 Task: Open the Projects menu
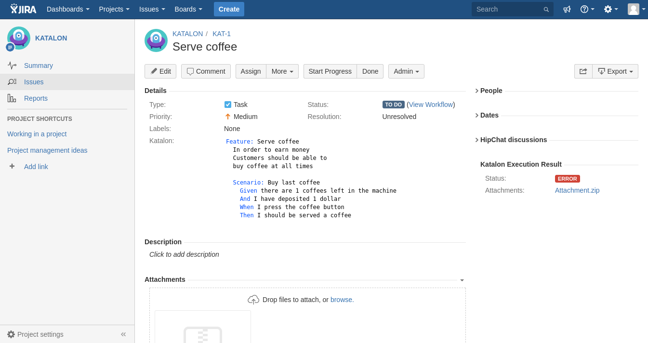(x=114, y=9)
